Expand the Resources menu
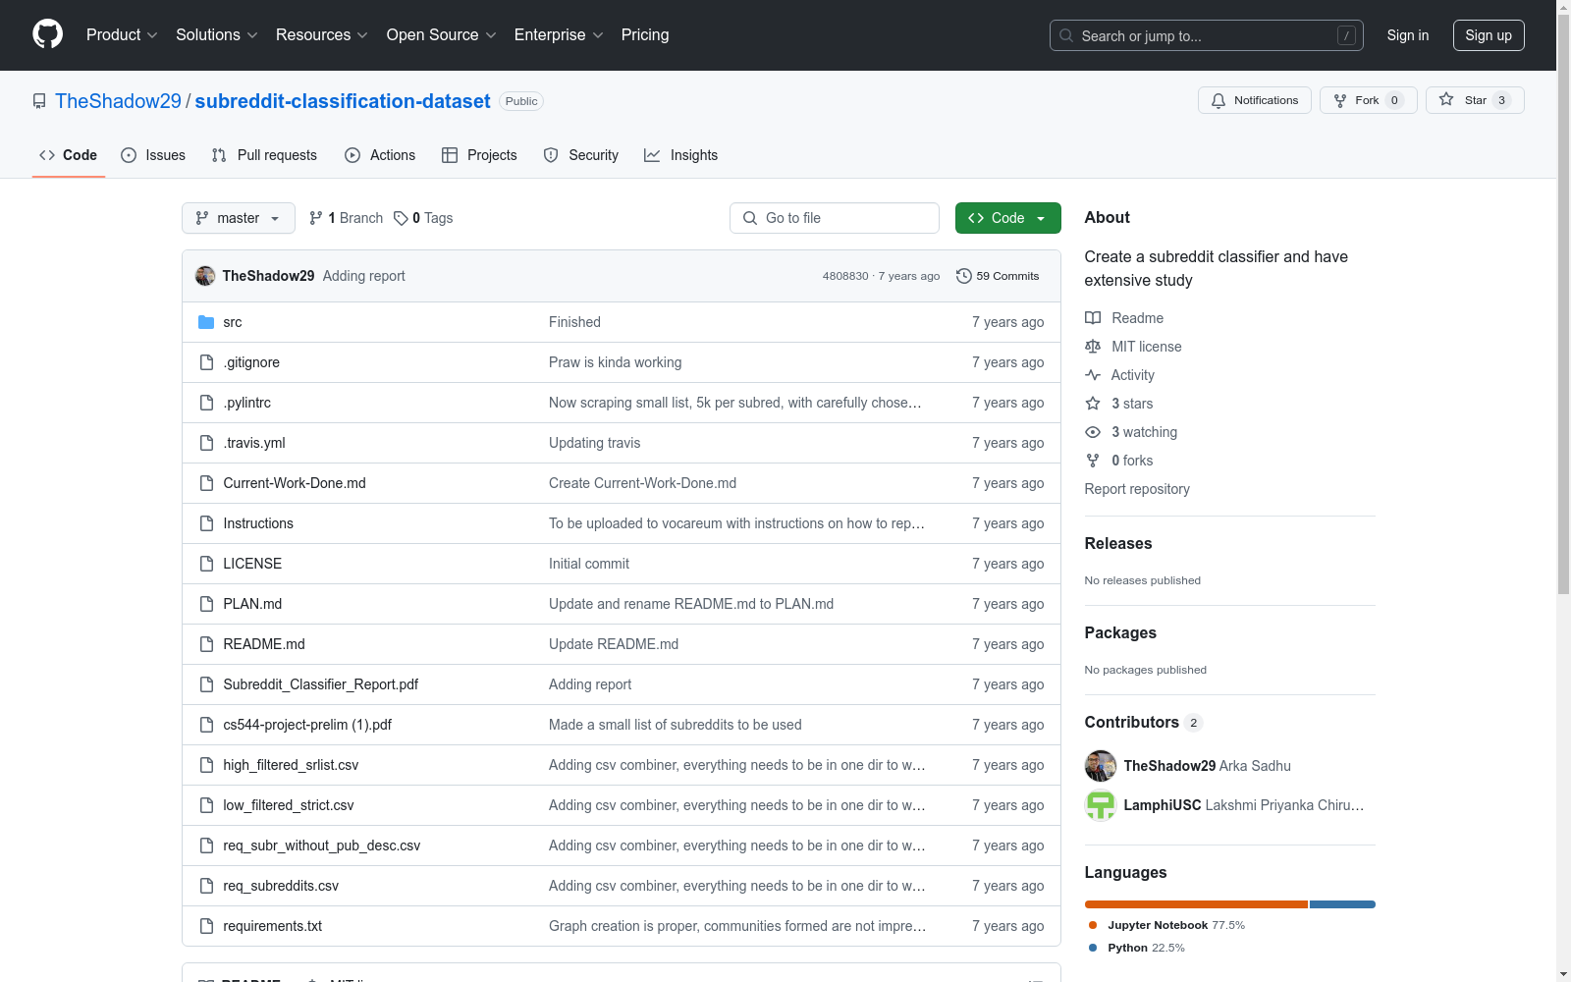The height and width of the screenshot is (982, 1571). click(x=322, y=35)
